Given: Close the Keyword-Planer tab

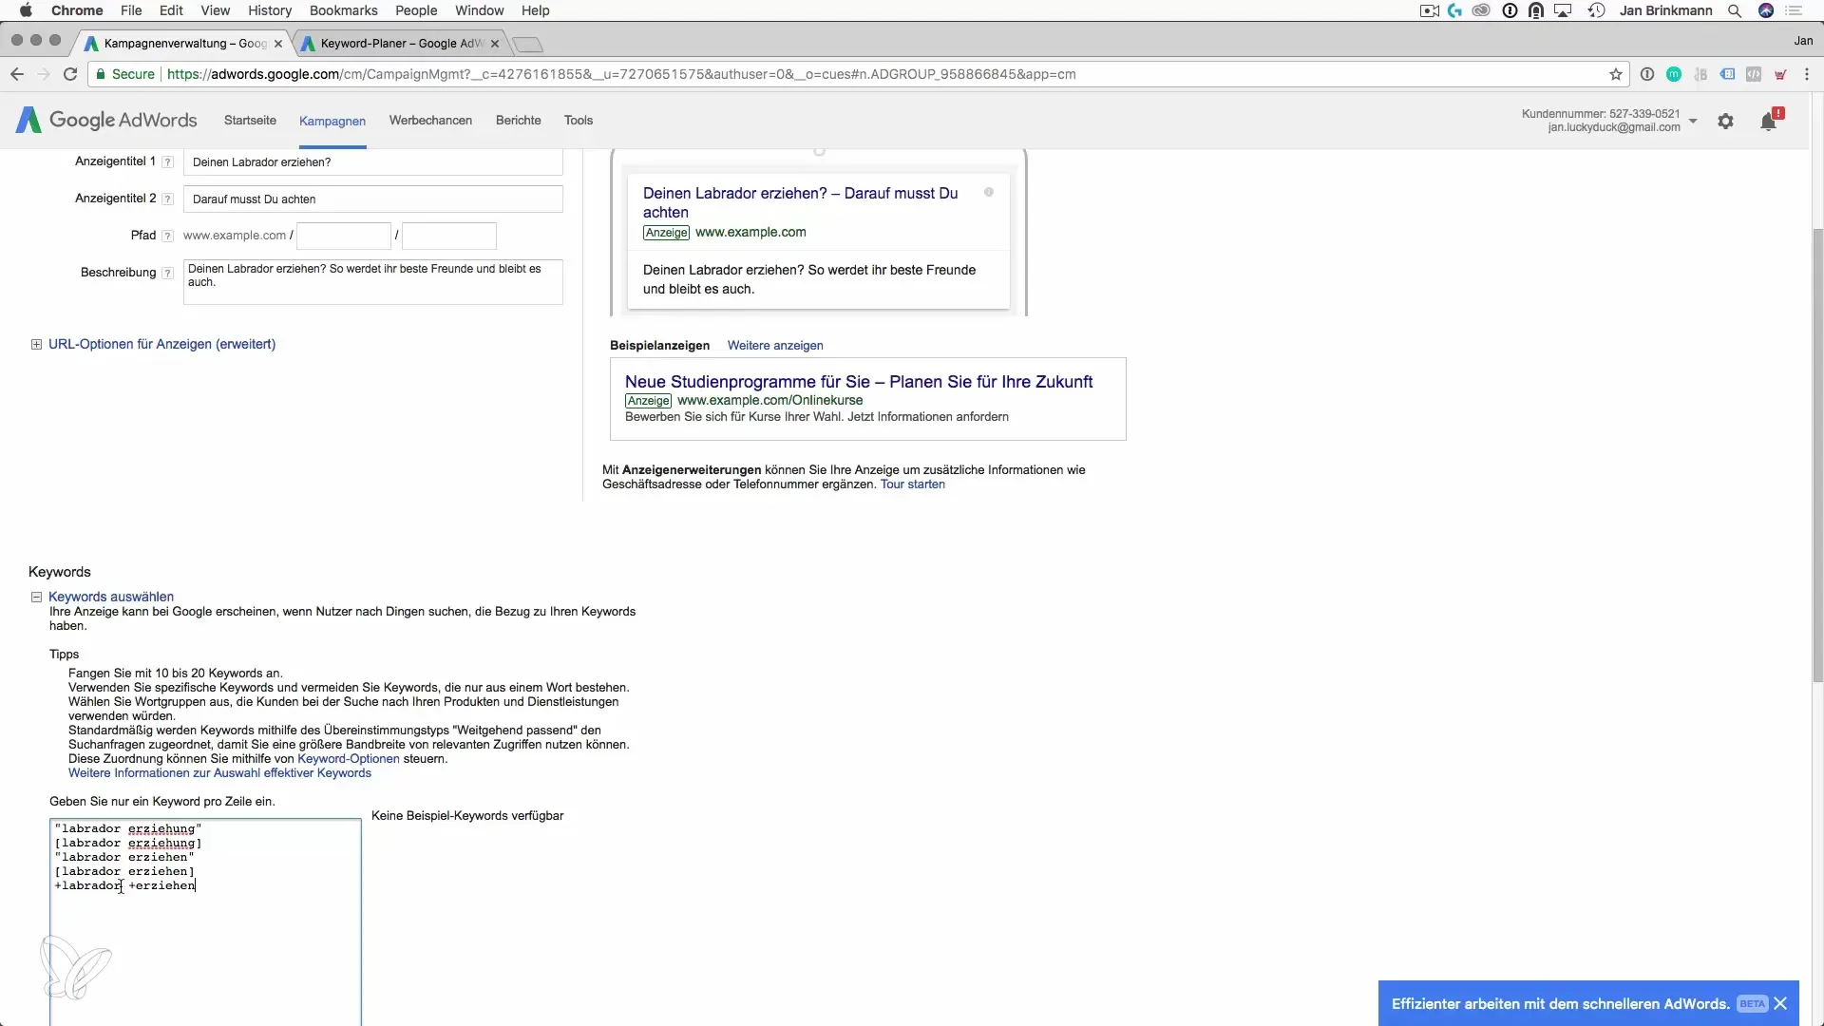Looking at the screenshot, I should [495, 44].
